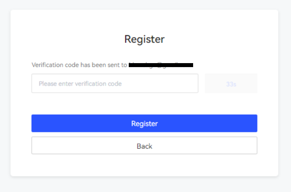Click the '33s' countdown text
Screen dimensions: 291x192
[x=231, y=84]
